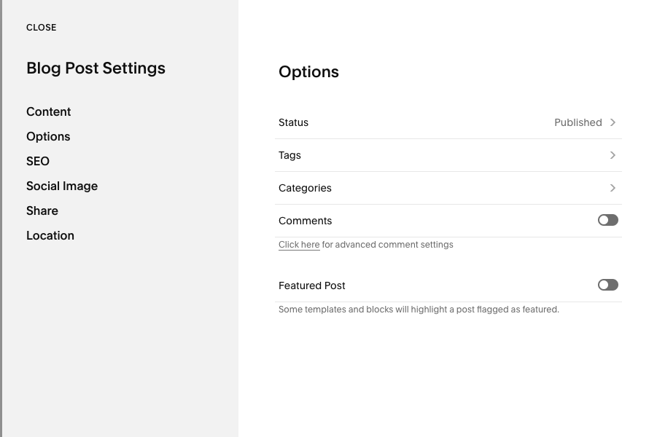Open the Social Image section
This screenshot has width=657, height=437.
pos(62,186)
